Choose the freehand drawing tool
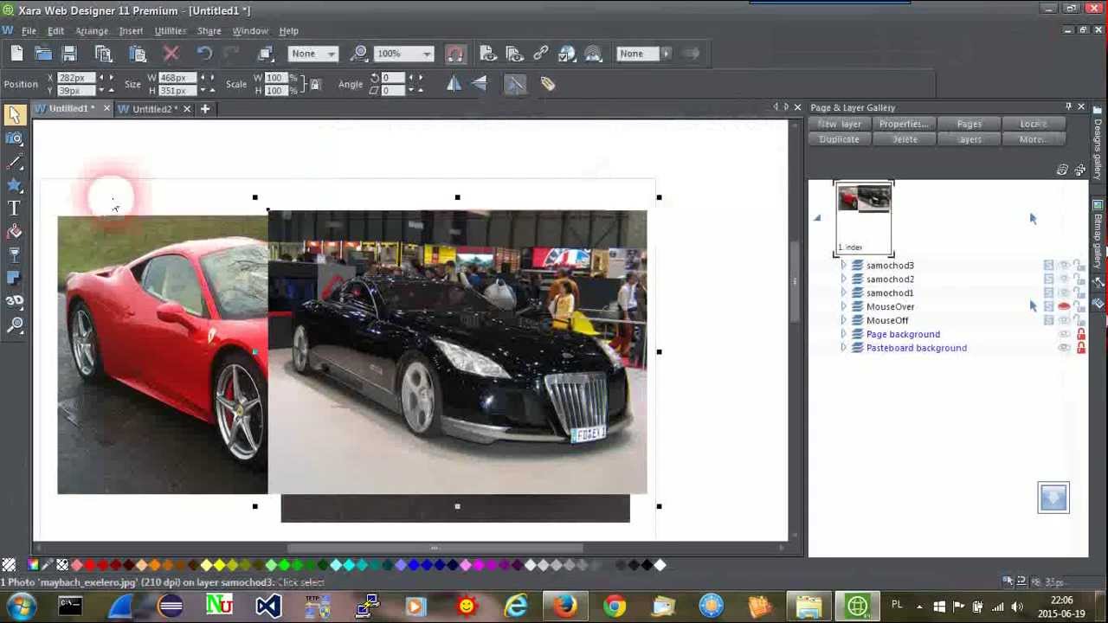 pyautogui.click(x=14, y=162)
